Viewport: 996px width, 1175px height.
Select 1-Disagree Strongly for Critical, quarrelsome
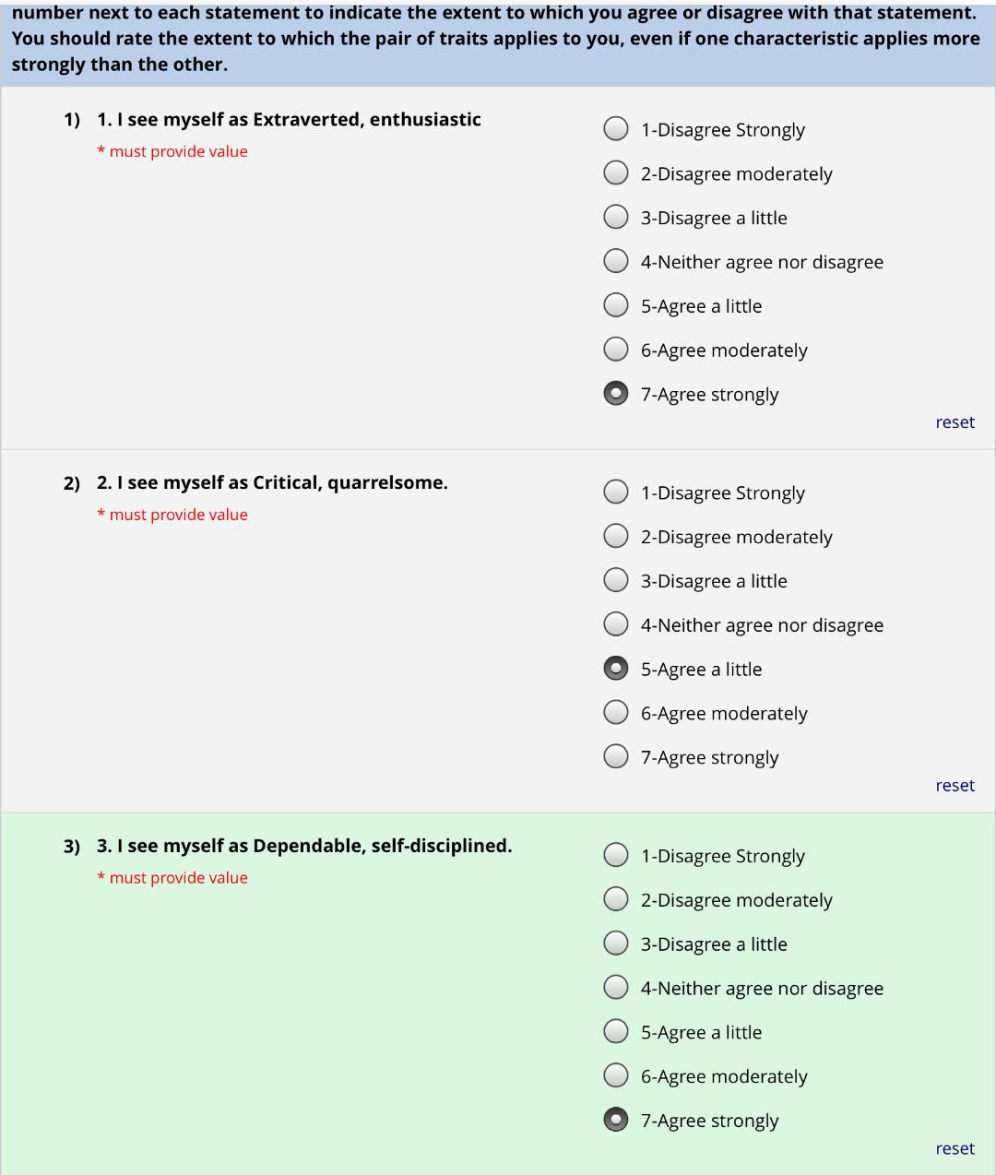click(616, 493)
